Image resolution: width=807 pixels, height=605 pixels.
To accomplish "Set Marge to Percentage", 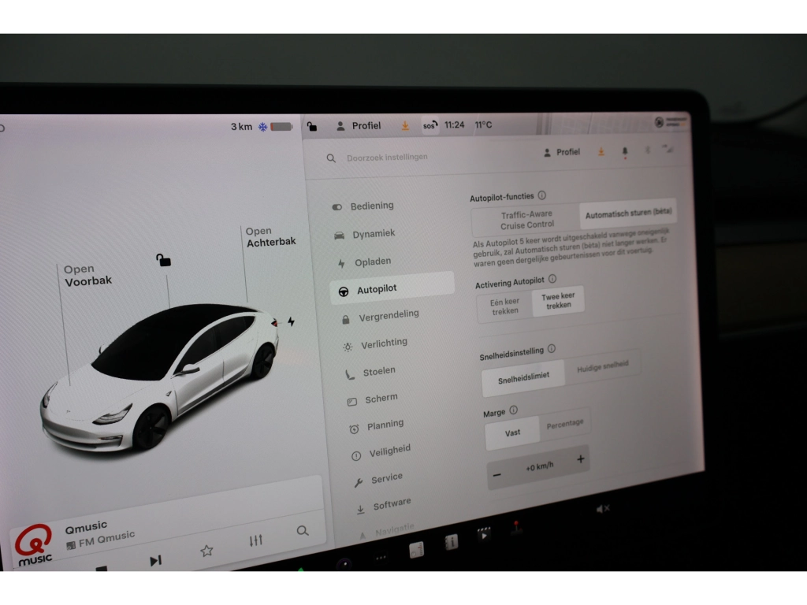I will coord(565,424).
